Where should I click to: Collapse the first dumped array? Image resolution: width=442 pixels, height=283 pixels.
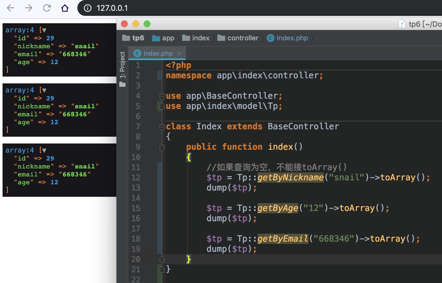[x=44, y=30]
